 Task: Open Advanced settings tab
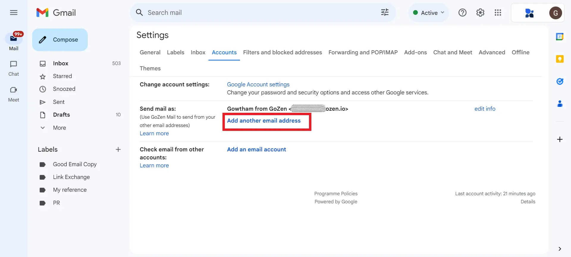[492, 52]
